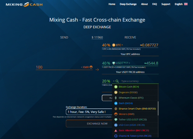Choose Dogecoin (DOGE) option
Image resolution: width=193 pixels, height=139 pixels.
(x=135, y=92)
